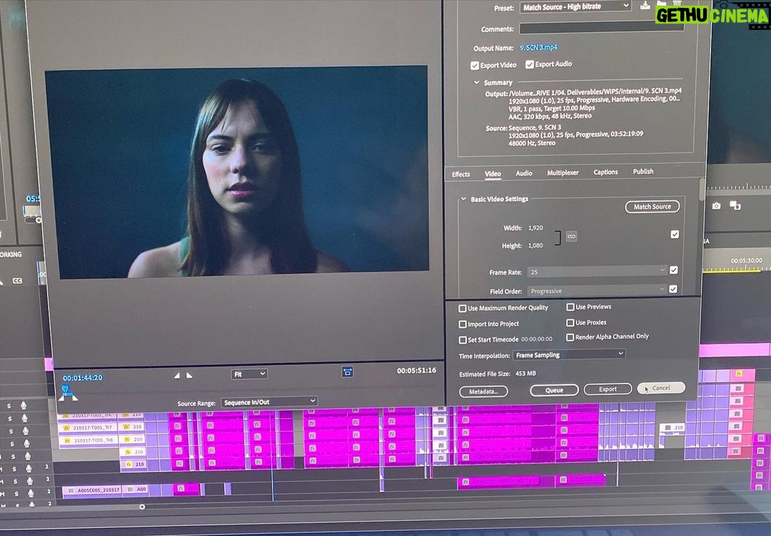Open the Multiplexer tab
This screenshot has height=536, width=771.
tap(563, 172)
